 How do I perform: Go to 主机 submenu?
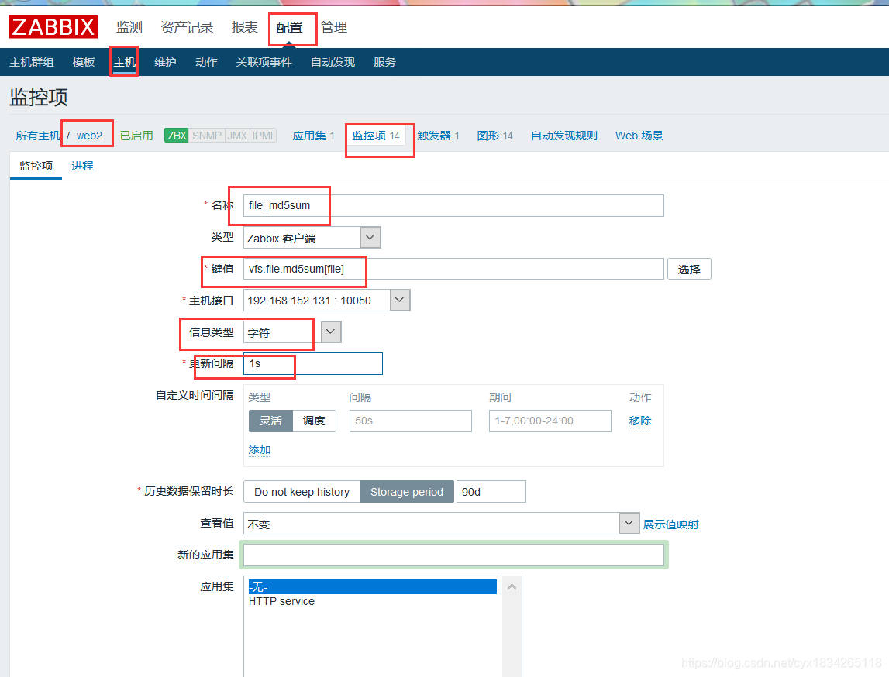coord(124,62)
